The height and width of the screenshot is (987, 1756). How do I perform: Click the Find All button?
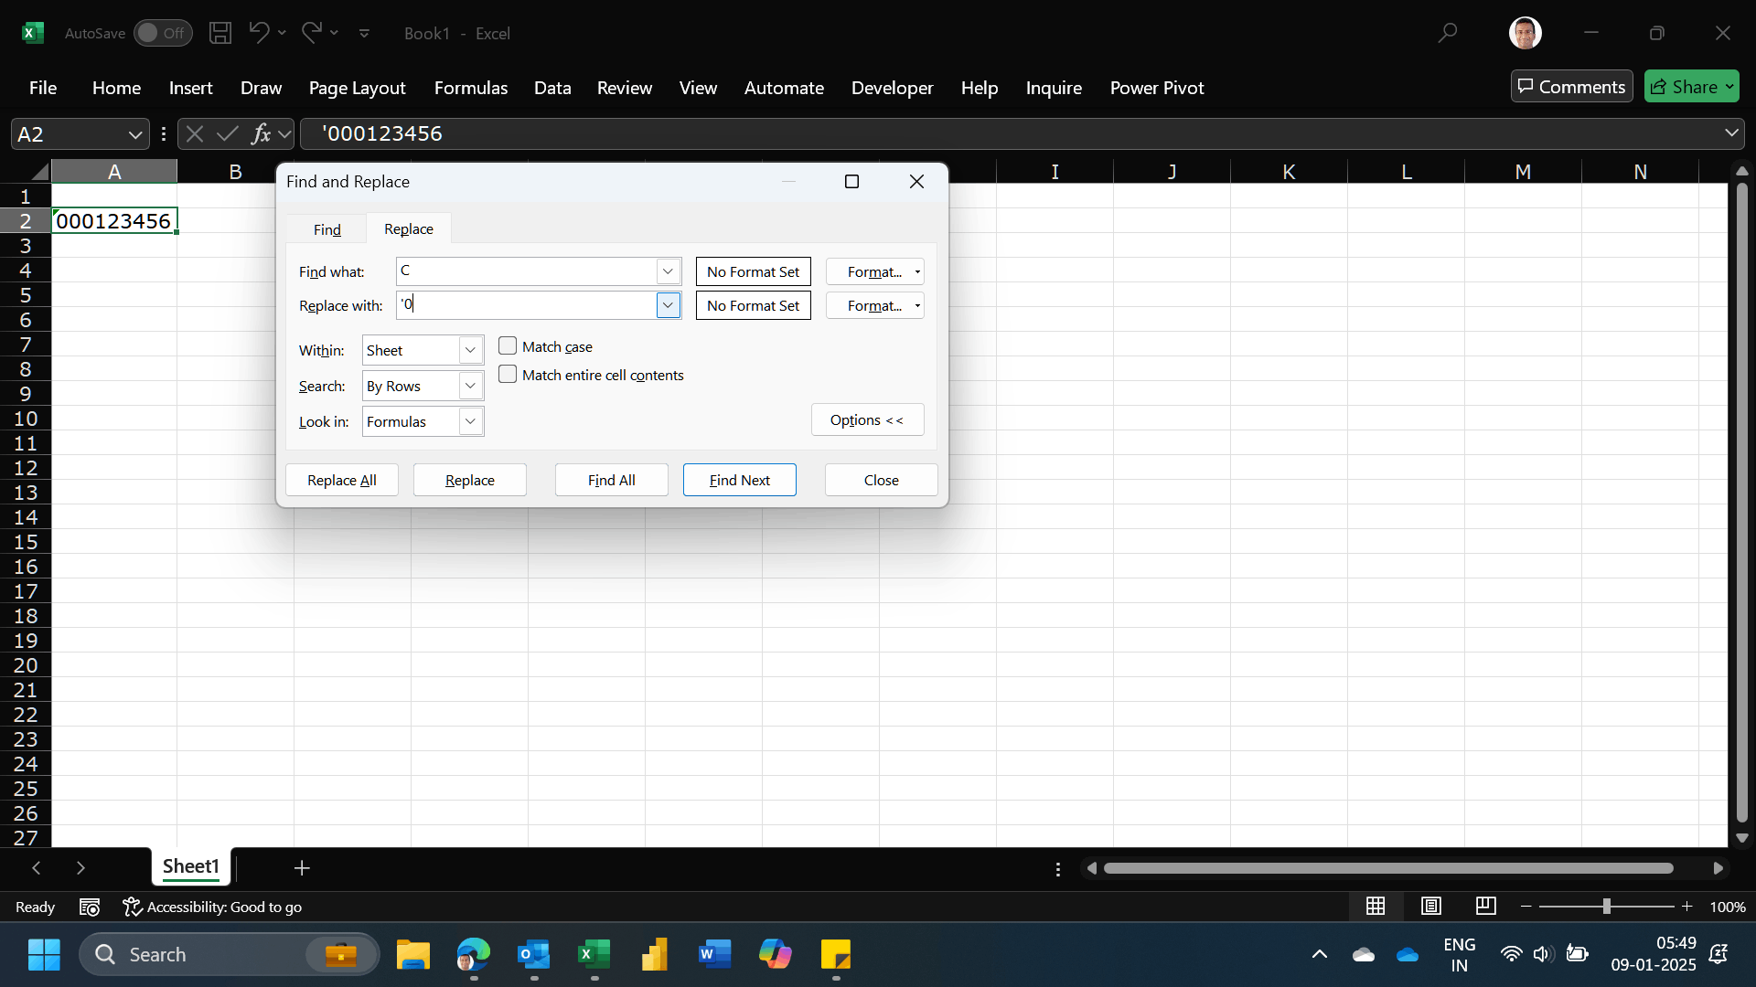click(x=611, y=480)
